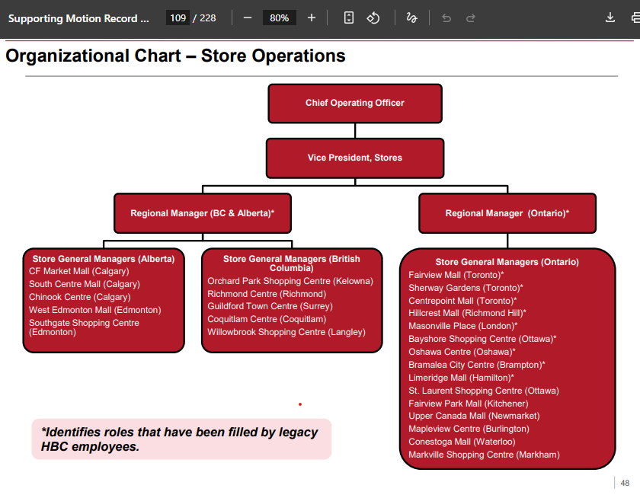Click Bayshore Shopping Centre (Ottawa) entry
The height and width of the screenshot is (498, 640).
tap(482, 340)
